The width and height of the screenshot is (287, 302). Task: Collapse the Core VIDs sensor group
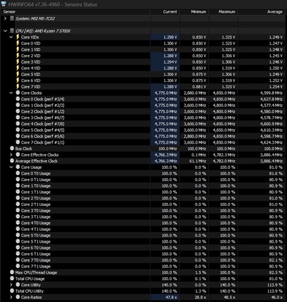11,37
